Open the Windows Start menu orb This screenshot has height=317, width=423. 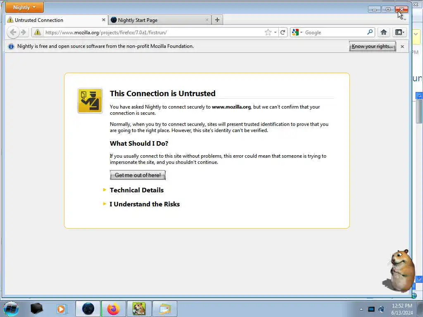(11, 309)
